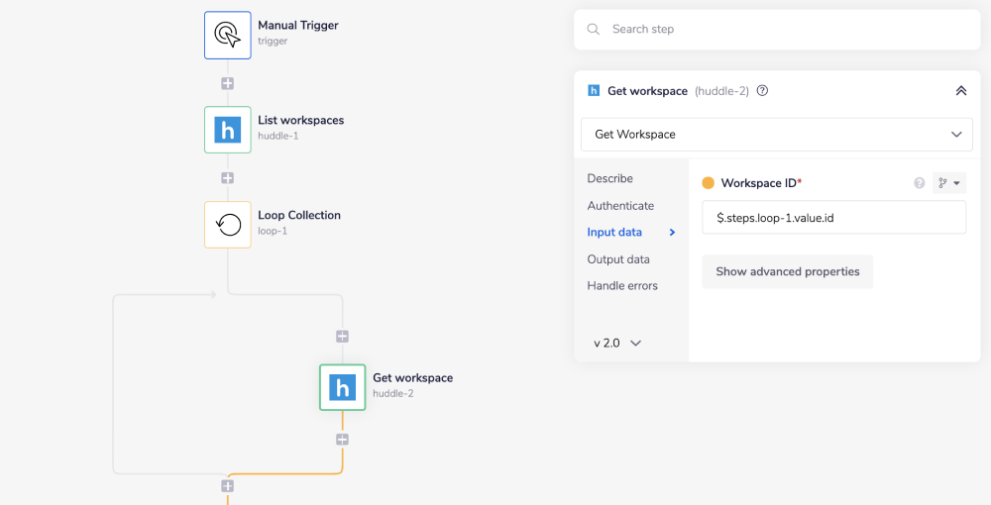Open the Get Workspace operation dropdown
Screen dimensions: 991x505
point(776,134)
